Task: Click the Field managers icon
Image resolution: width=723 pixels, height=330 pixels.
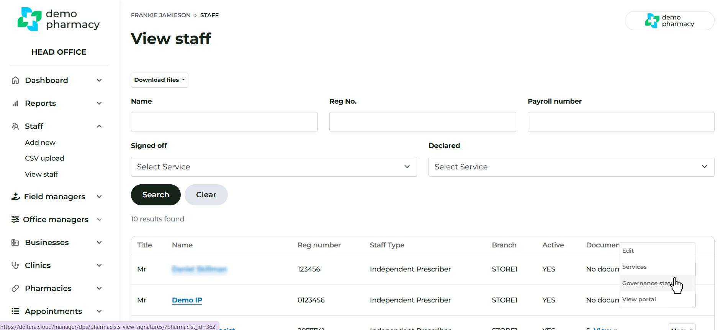Action: [15, 197]
